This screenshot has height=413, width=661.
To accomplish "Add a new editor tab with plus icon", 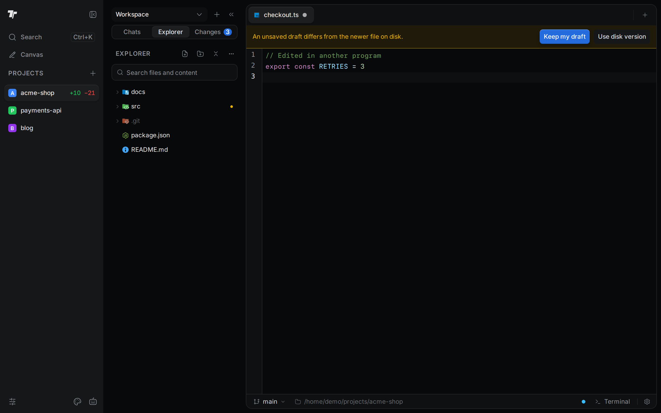I will coord(645,15).
